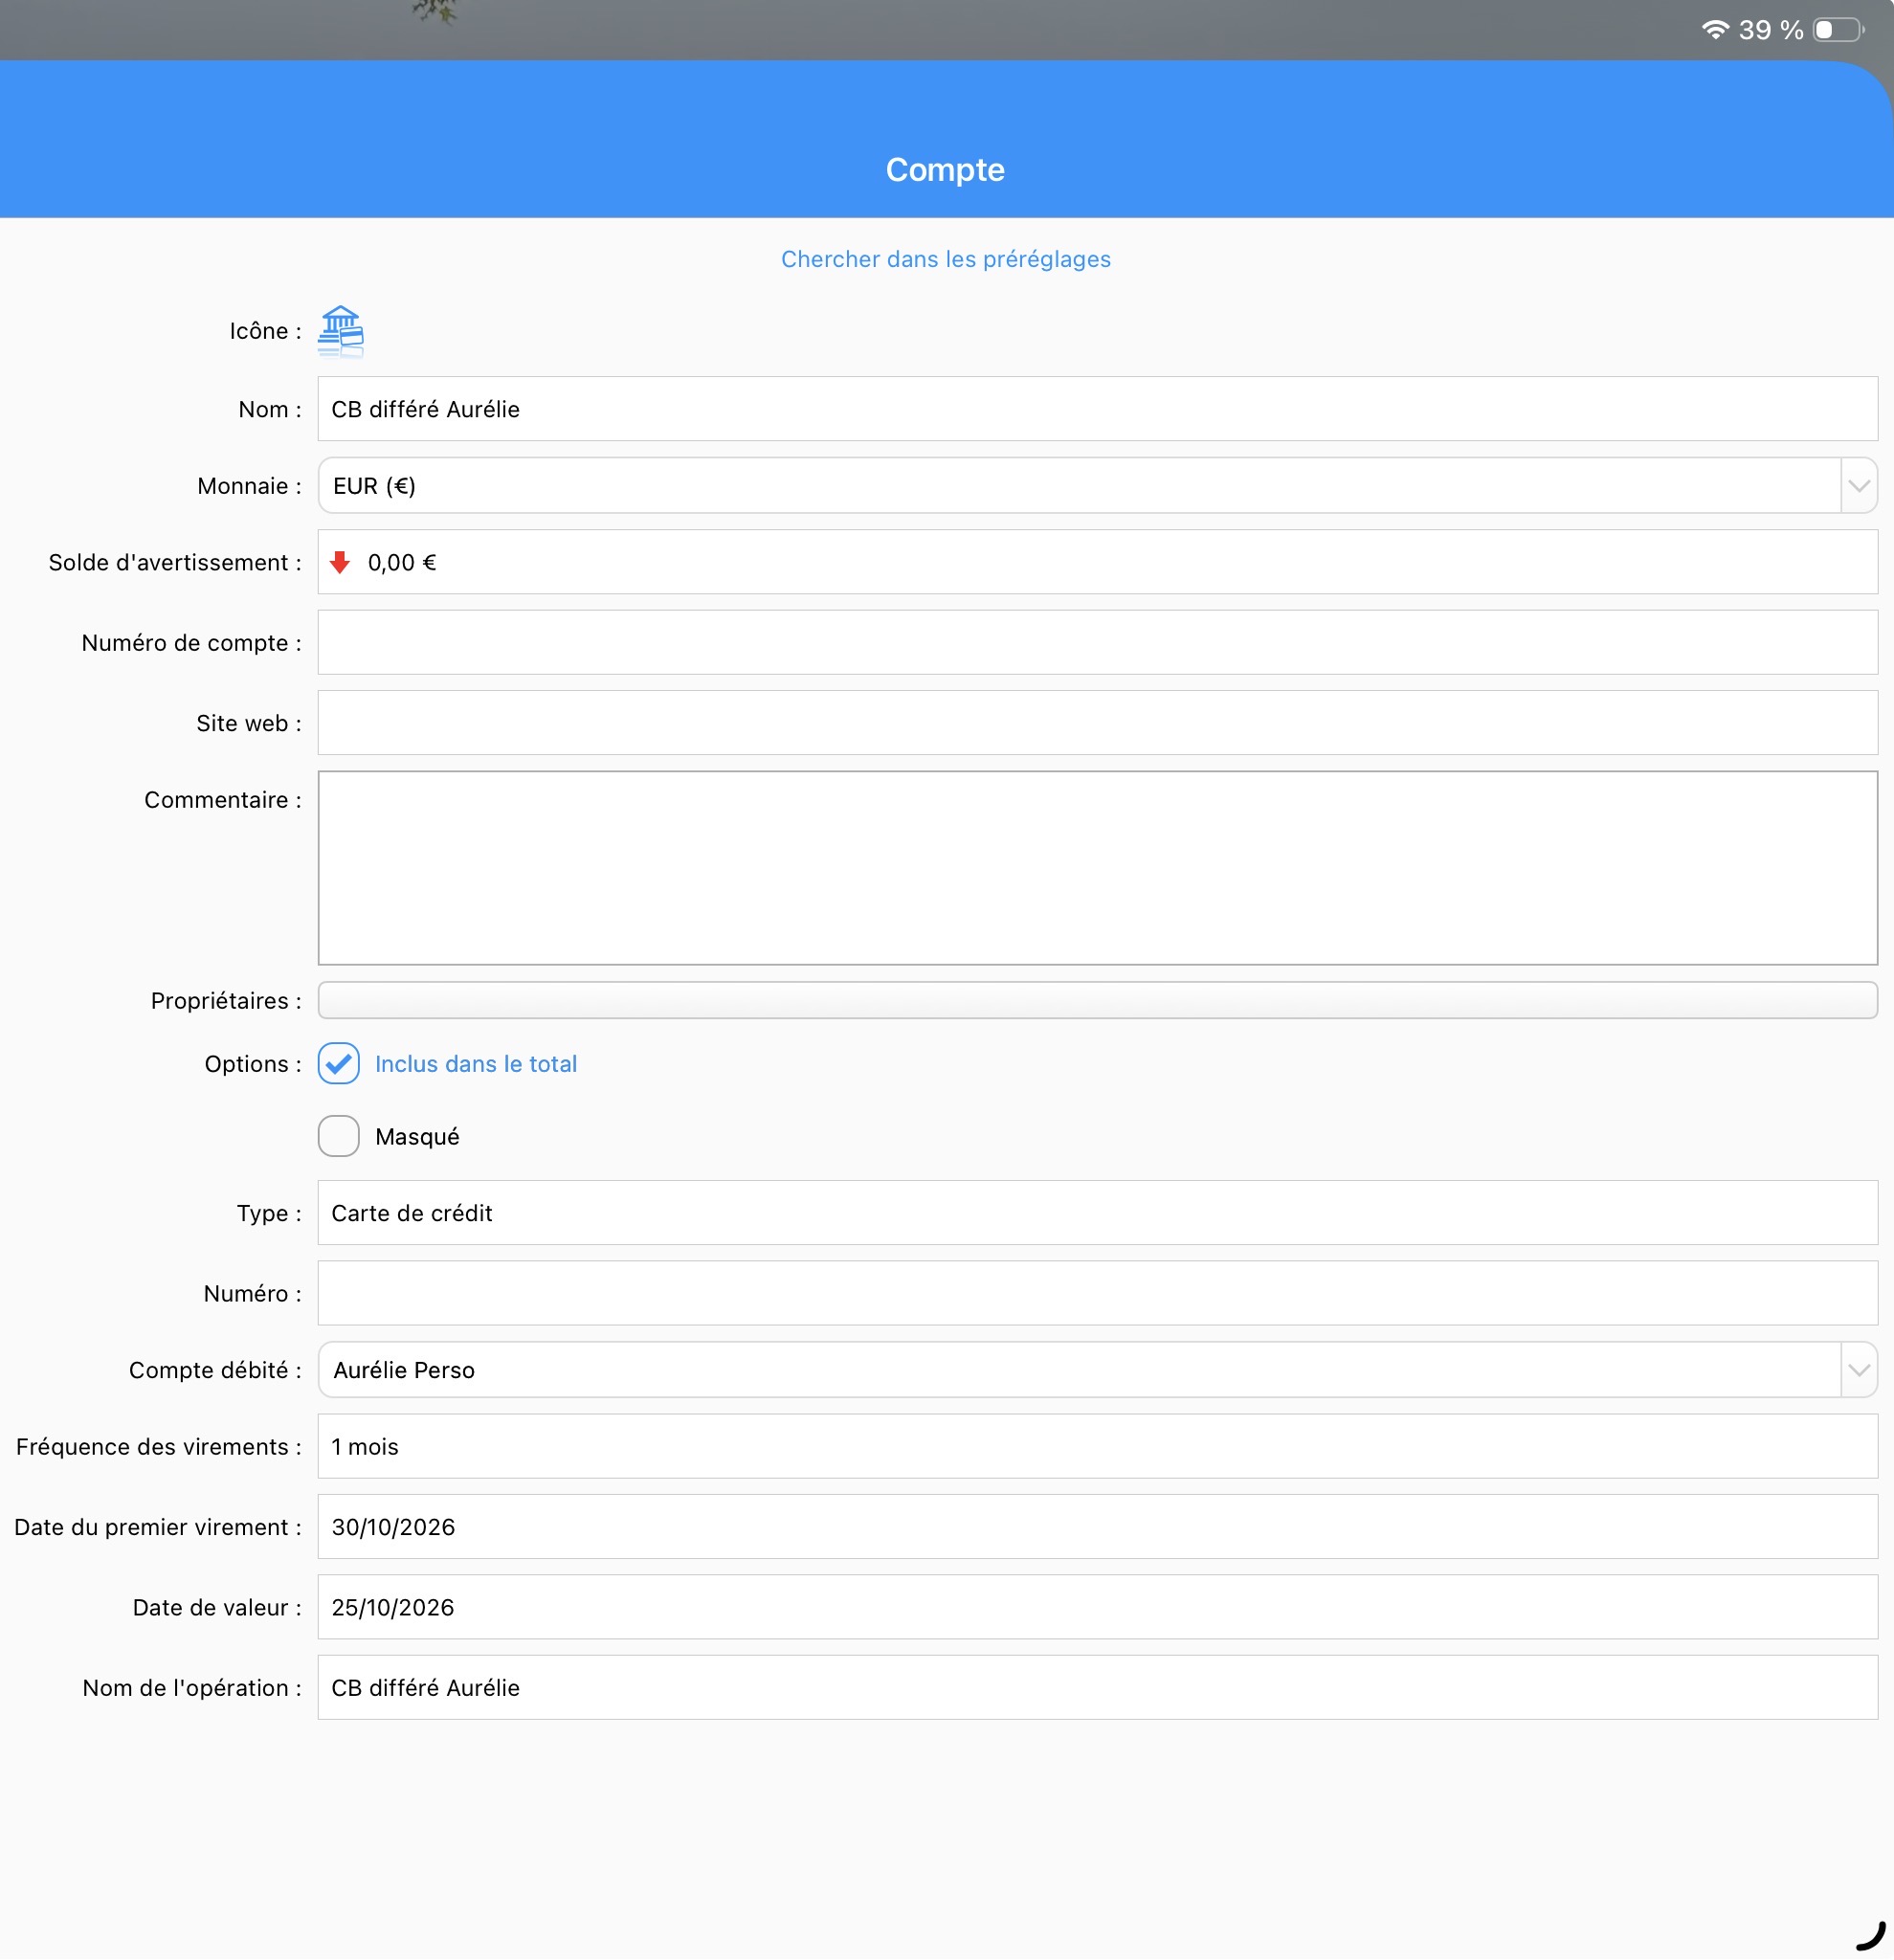This screenshot has width=1894, height=1960.
Task: Focus the Numéro de compte field
Action: point(1097,643)
